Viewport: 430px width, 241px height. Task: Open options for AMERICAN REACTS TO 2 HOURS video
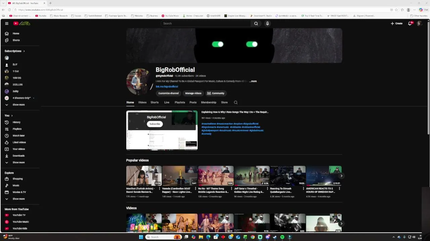pyautogui.click(x=339, y=188)
